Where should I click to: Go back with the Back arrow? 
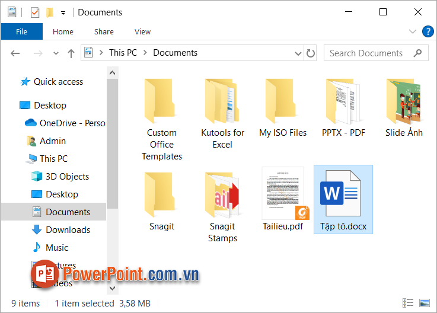pyautogui.click(x=15, y=53)
